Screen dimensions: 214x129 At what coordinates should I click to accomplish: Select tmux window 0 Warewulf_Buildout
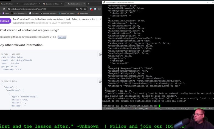(x=116, y=108)
